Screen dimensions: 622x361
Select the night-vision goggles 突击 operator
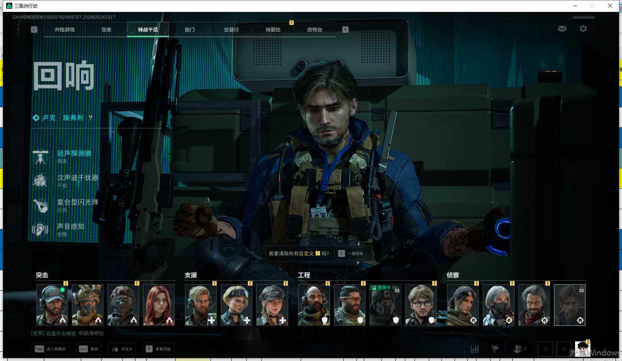tap(123, 305)
